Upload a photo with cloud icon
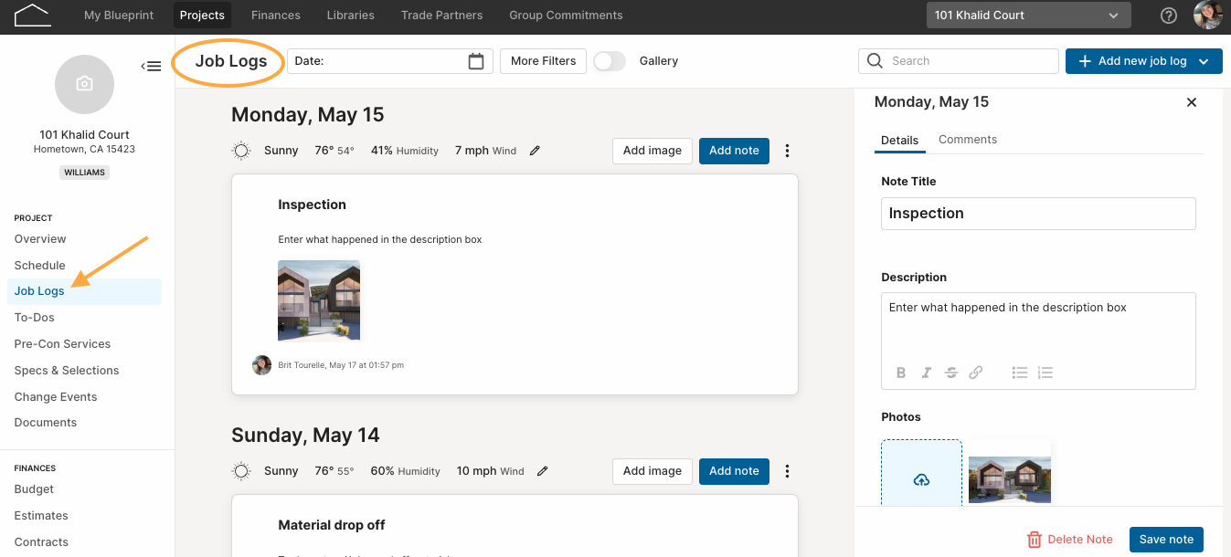The height and width of the screenshot is (557, 1231). click(921, 479)
